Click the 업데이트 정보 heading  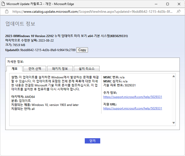point(20,24)
